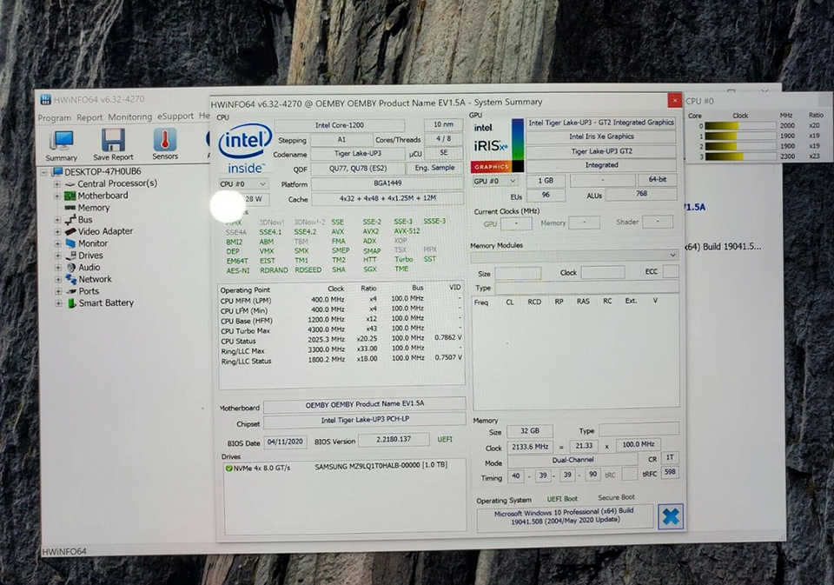
Task: Click the SAMSUNG MZ9LQ1T0HALB drive entry
Action: (381, 466)
